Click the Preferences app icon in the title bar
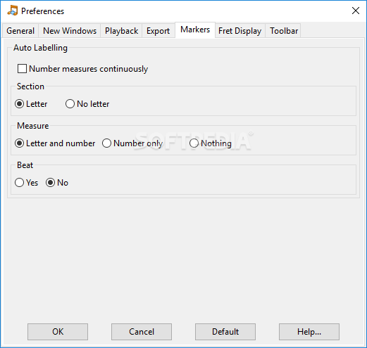The height and width of the screenshot is (348, 367). point(13,11)
